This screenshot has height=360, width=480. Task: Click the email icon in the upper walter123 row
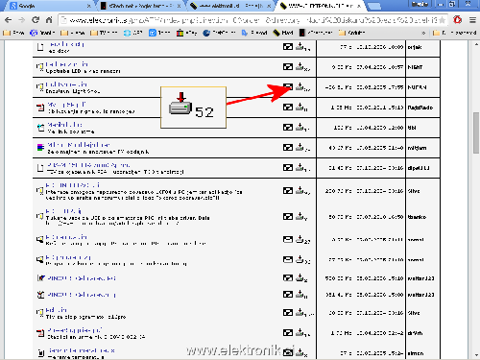tap(288, 278)
